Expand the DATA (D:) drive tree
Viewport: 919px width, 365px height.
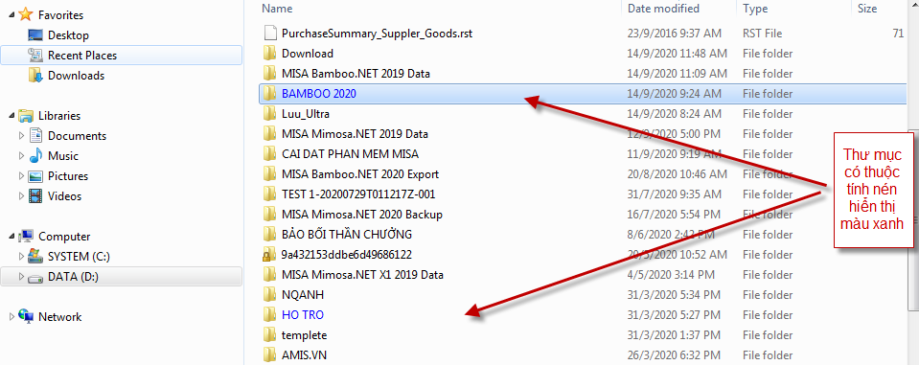pyautogui.click(x=22, y=277)
